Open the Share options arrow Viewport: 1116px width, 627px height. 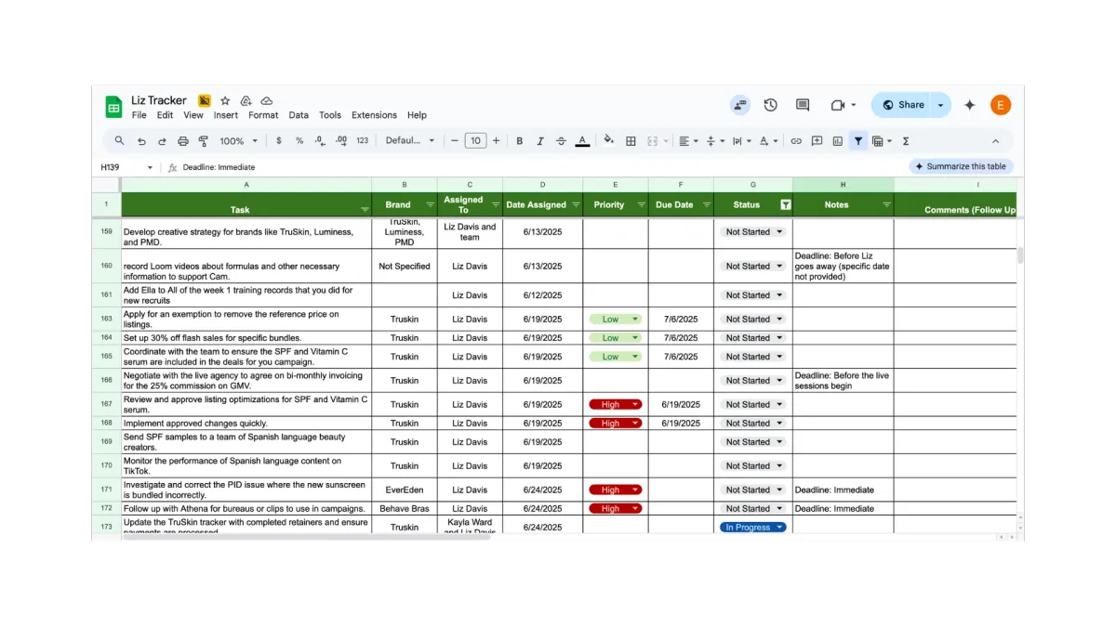pyautogui.click(x=940, y=105)
